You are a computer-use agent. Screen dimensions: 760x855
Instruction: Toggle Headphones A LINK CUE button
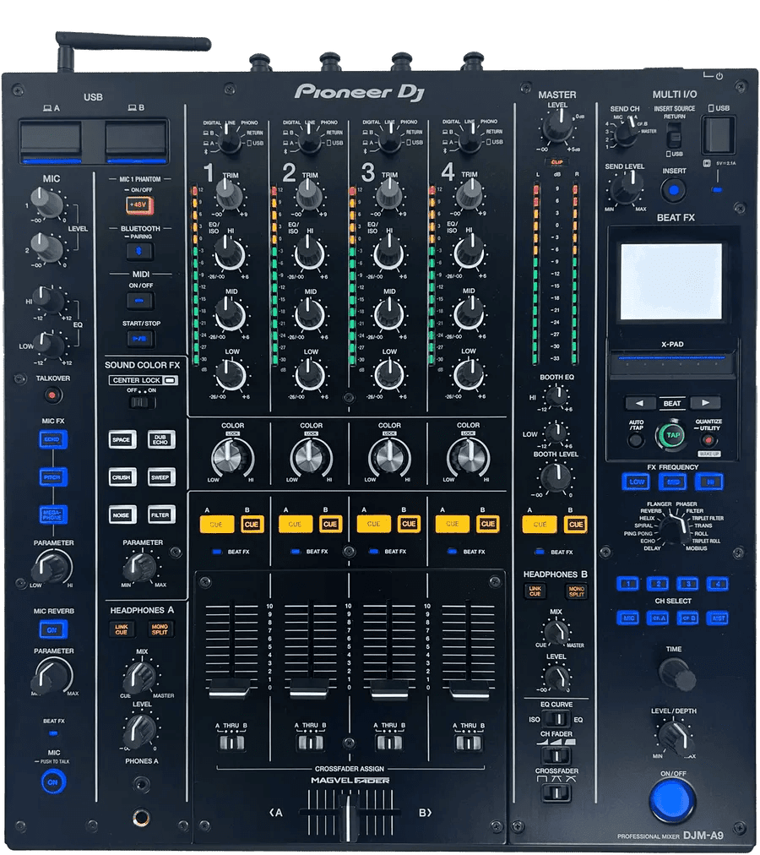click(x=122, y=629)
